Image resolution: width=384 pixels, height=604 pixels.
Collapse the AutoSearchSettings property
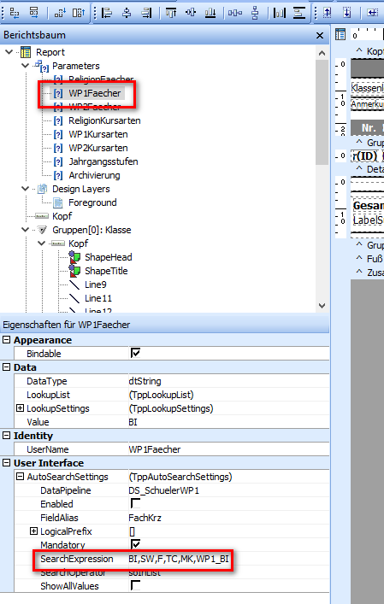20,477
